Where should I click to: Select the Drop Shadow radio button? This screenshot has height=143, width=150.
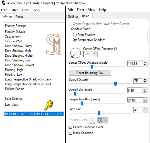click(75, 35)
